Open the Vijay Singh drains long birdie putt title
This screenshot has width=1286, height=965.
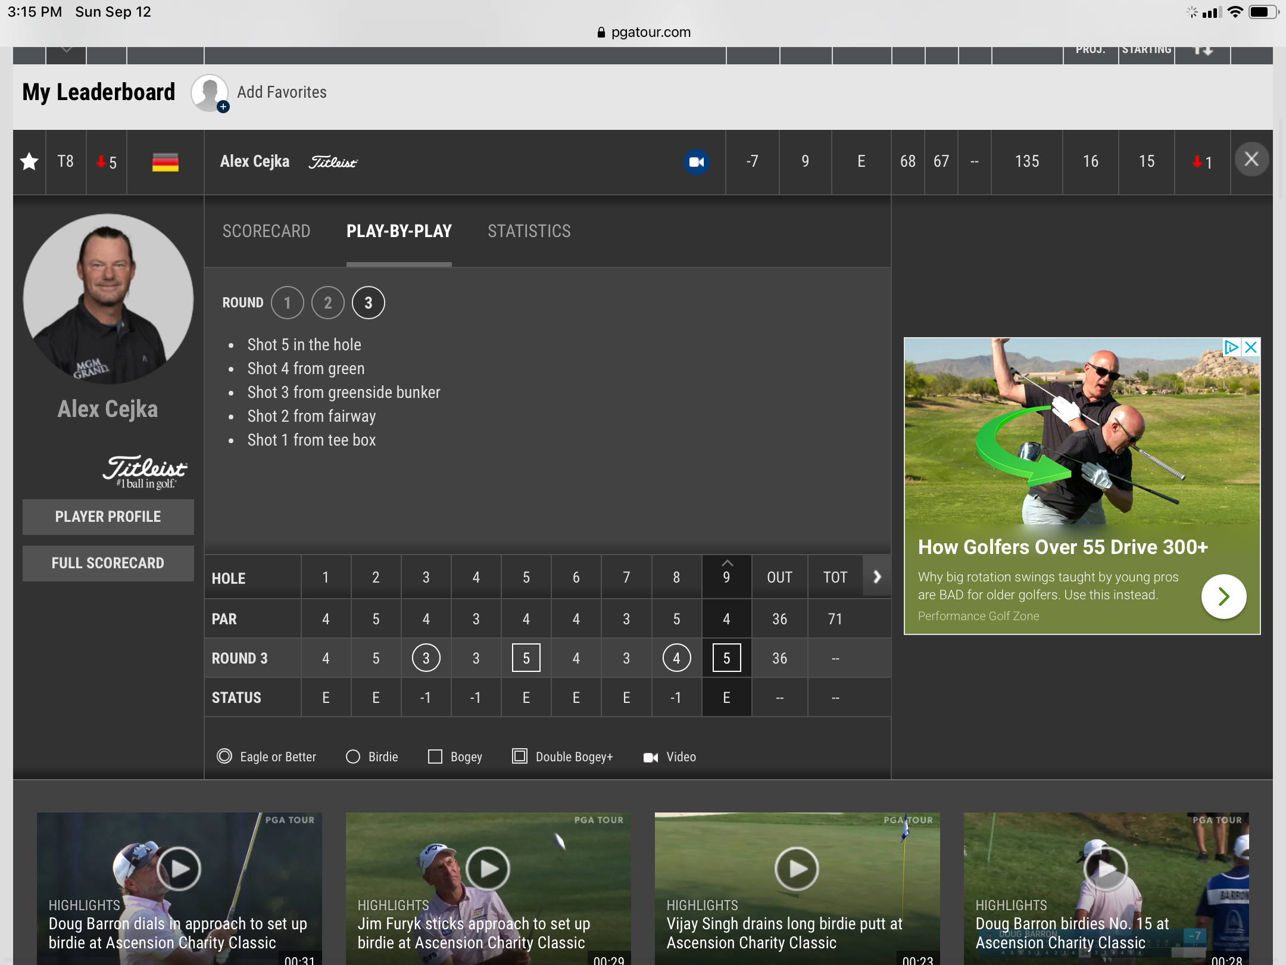[784, 933]
